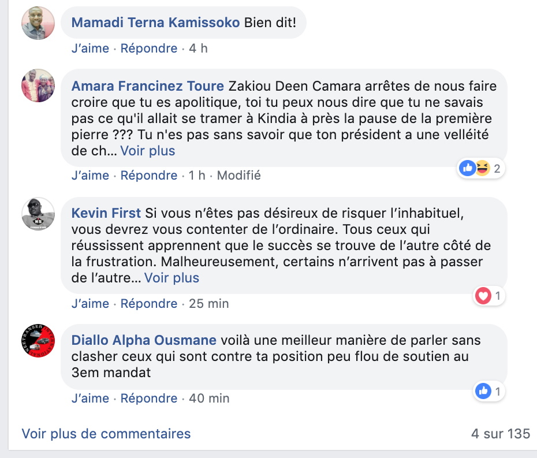This screenshot has width=537, height=458.
Task: Expand Amara Francinez Toure's comment with Voir plus
Action: [148, 151]
